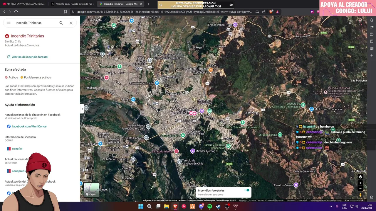The width and height of the screenshot is (376, 211).
Task: Open the Windows Start menu
Action: [141, 206]
